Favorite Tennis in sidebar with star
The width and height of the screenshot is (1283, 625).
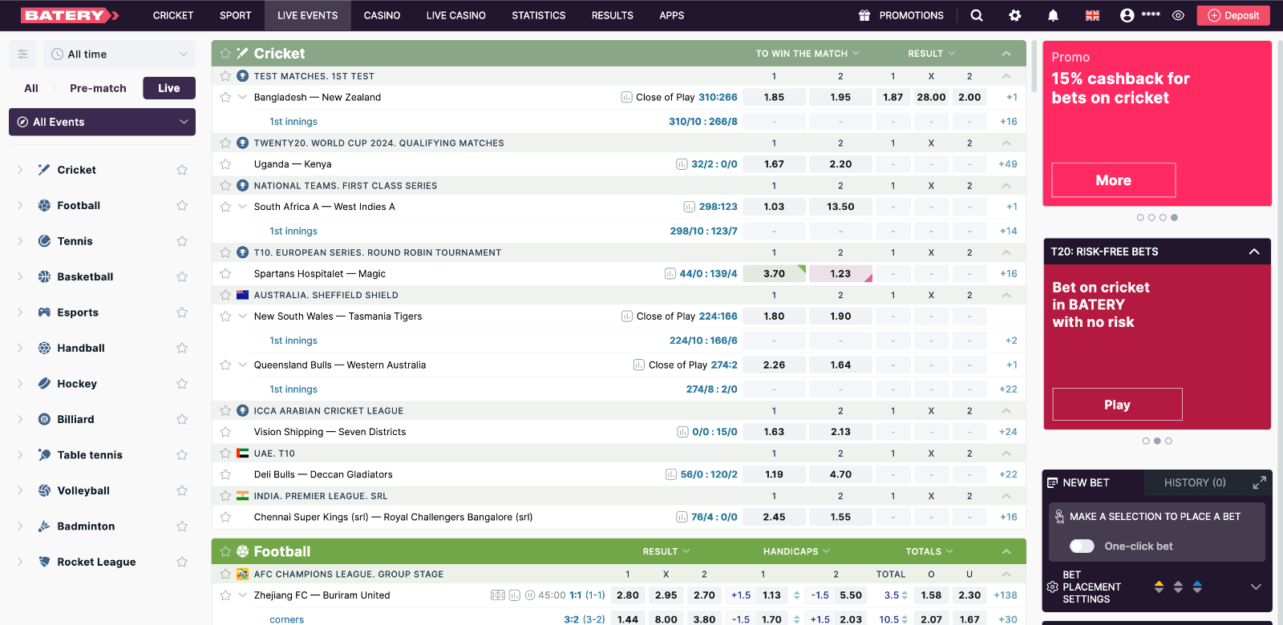pyautogui.click(x=182, y=241)
